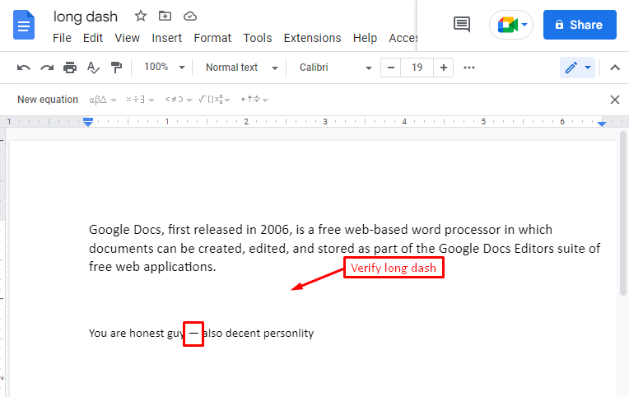
Task: Click the document title long dash
Action: click(86, 16)
